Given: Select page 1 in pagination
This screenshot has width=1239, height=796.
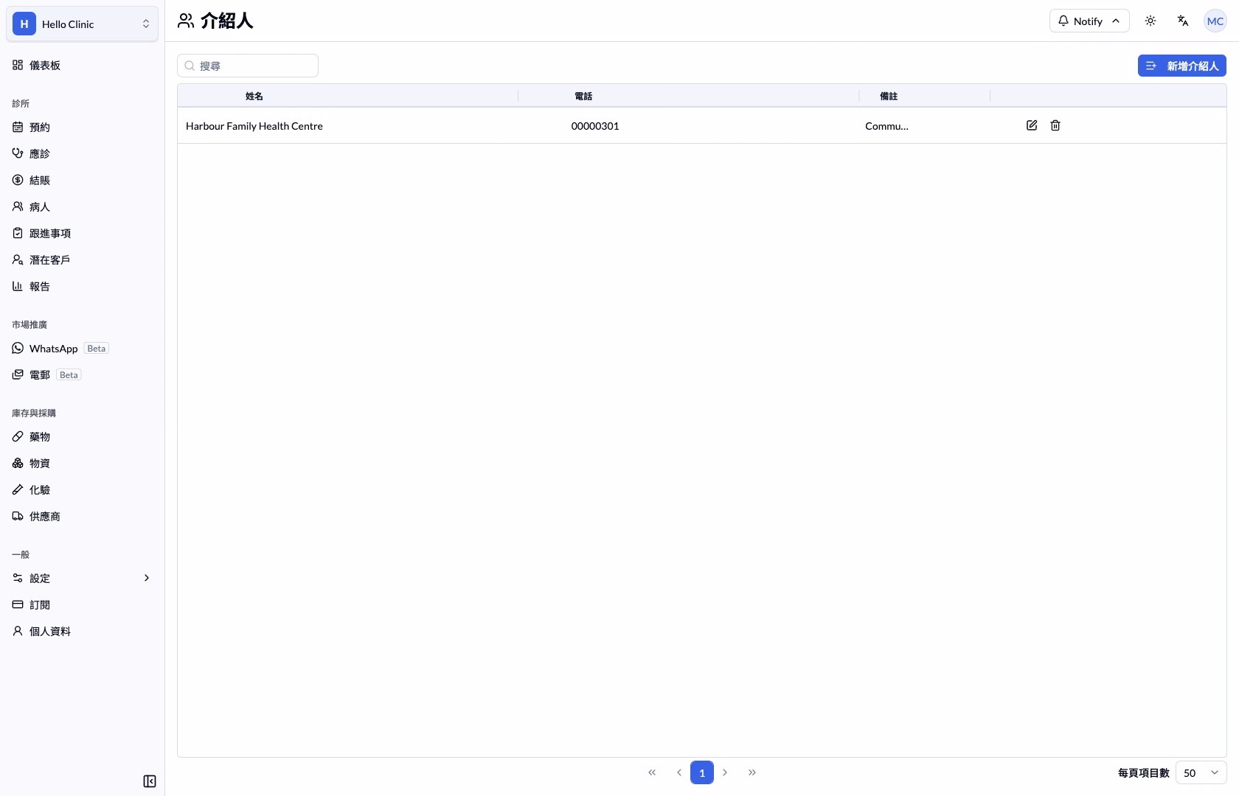Looking at the screenshot, I should tap(702, 772).
